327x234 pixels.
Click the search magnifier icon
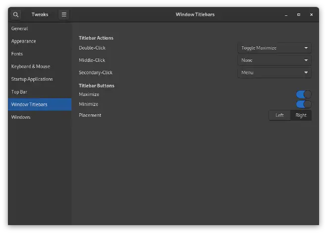pyautogui.click(x=16, y=14)
